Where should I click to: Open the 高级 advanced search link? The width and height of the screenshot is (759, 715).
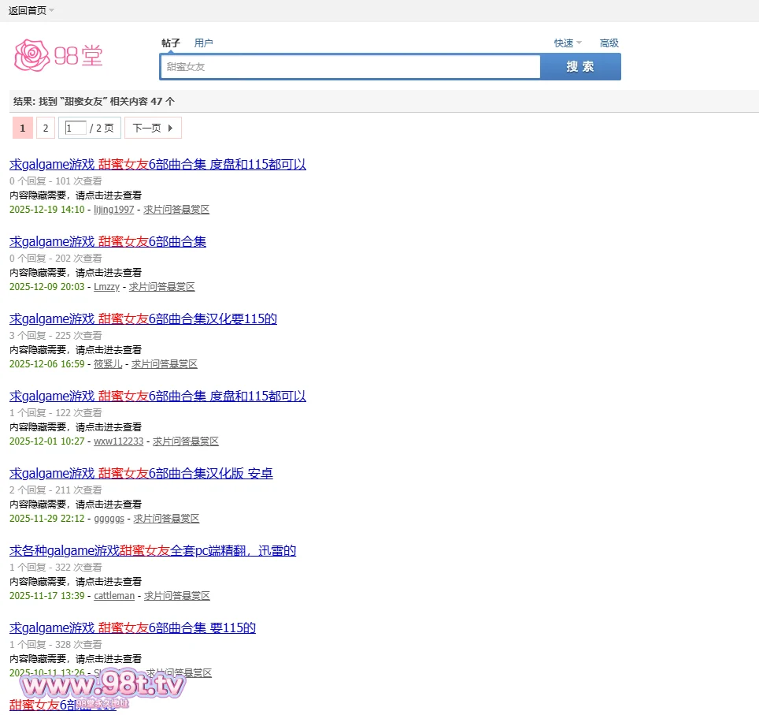pos(609,43)
